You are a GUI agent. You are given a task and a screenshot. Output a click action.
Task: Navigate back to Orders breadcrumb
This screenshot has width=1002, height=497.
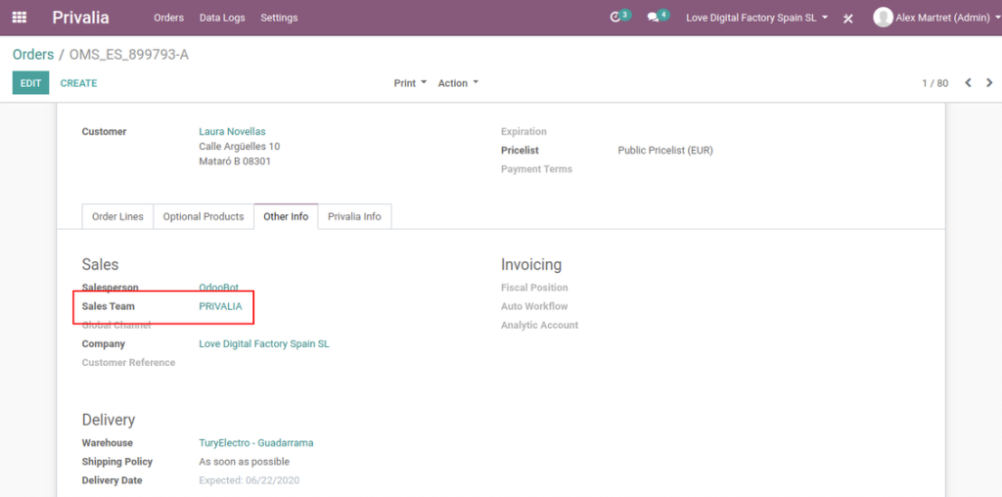(x=33, y=55)
